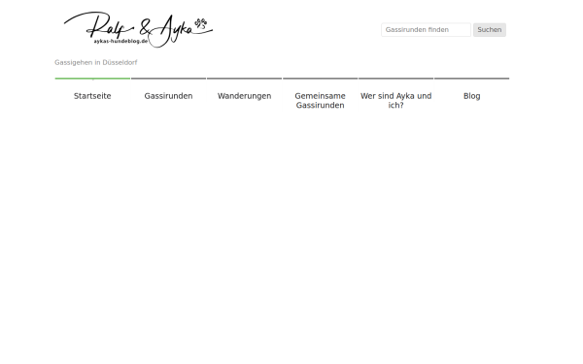Navigate to the Blog section
This screenshot has height=364, width=583.
tap(472, 96)
